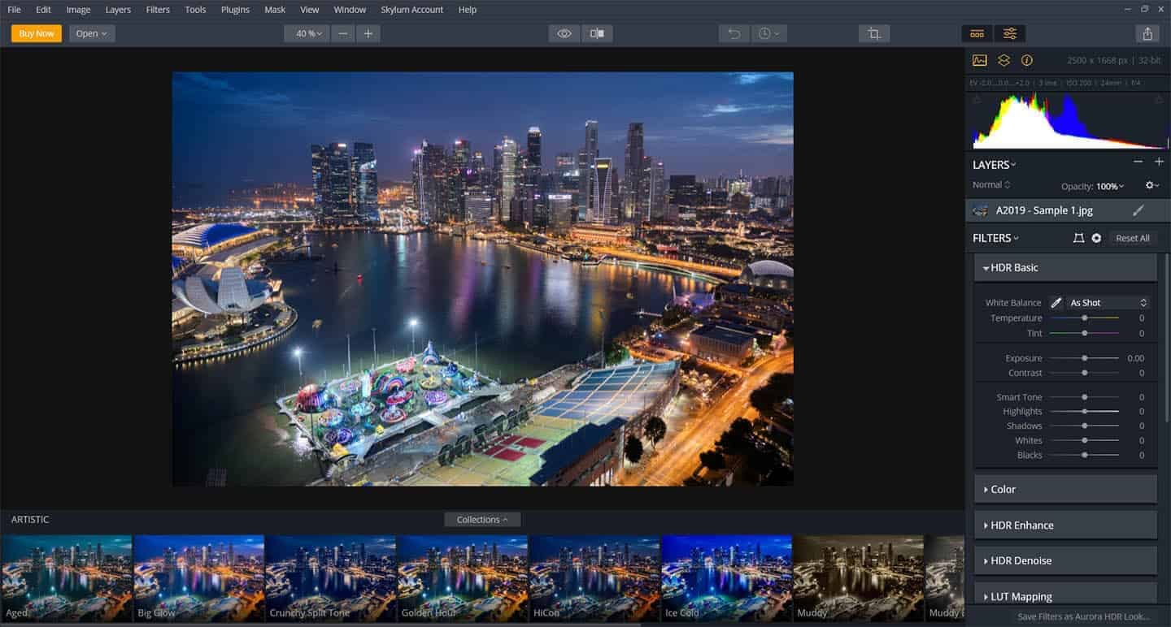Toggle the histogram right clipping indicator
This screenshot has width=1171, height=627.
[1158, 100]
